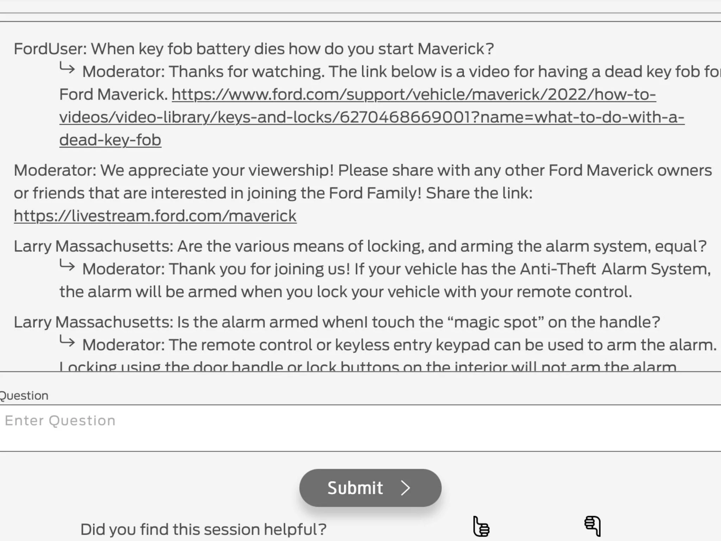Focus the Enter Question text field
721x541 pixels.
[360, 428]
